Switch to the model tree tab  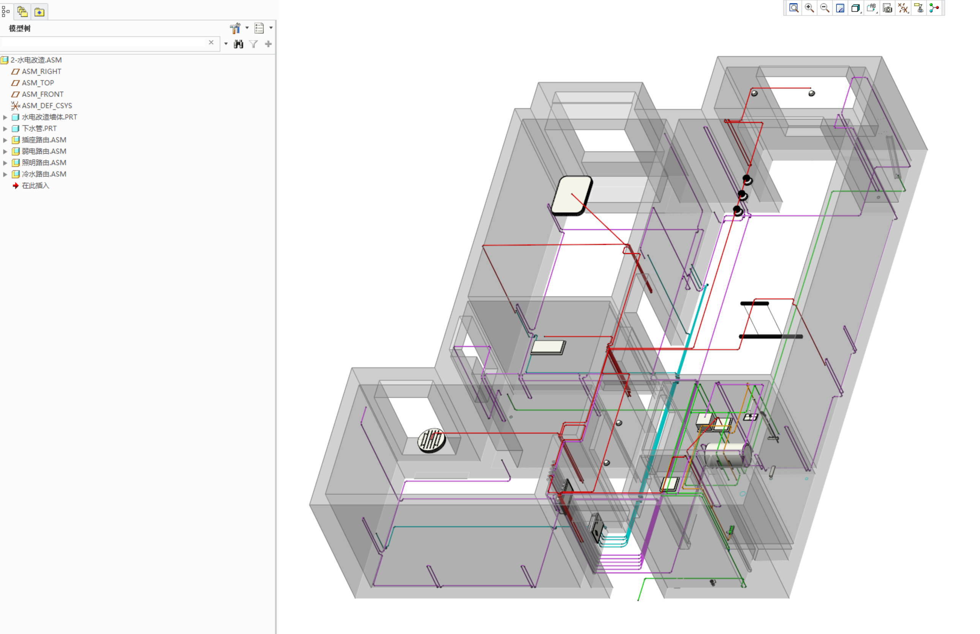6,11
